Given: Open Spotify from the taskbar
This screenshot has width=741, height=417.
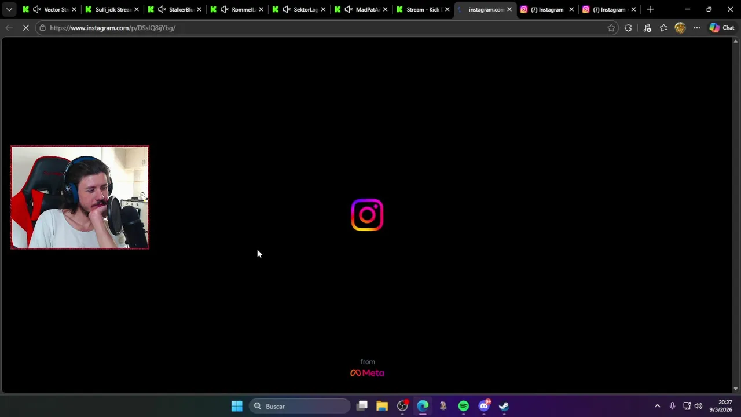Looking at the screenshot, I should point(463,406).
